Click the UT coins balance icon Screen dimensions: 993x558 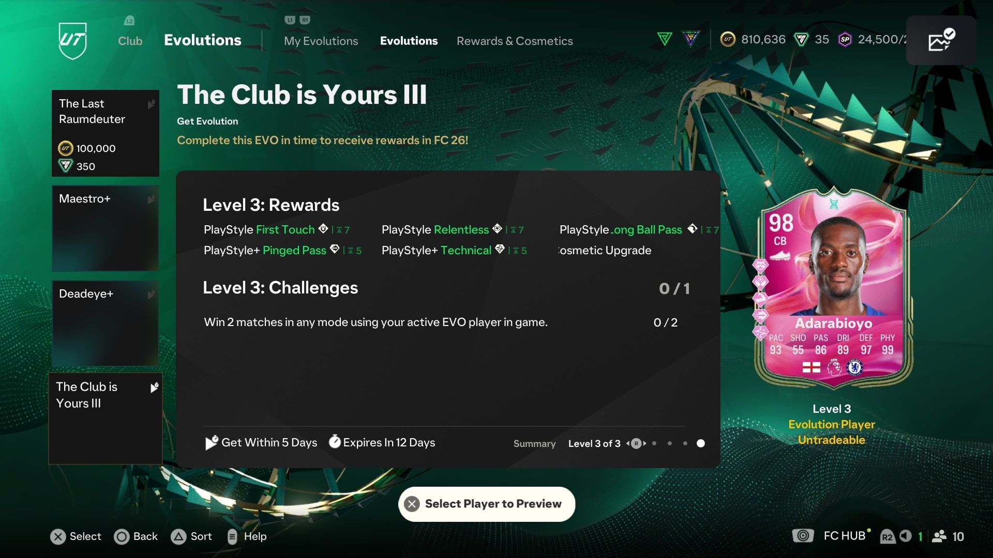(x=728, y=39)
